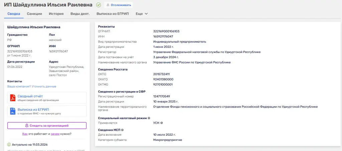Viewport: 342px width, 151px height.
Task: Open the Сводный отчёт link
Action: click(30, 96)
